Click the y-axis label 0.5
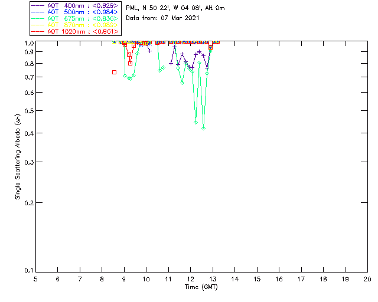Screen dimensions: 378x302 pyautogui.click(x=29, y=111)
